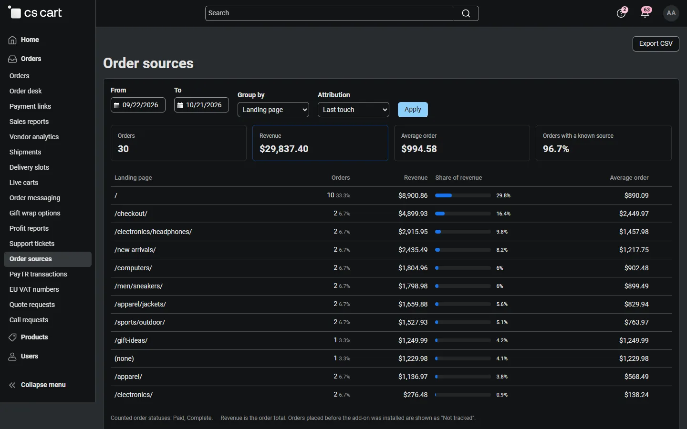The width and height of the screenshot is (687, 429).
Task: Select Vendor analytics in sidebar
Action: (34, 137)
